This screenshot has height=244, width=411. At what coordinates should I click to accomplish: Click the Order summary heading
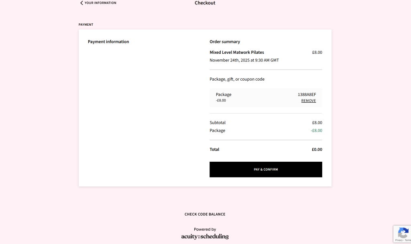(225, 42)
